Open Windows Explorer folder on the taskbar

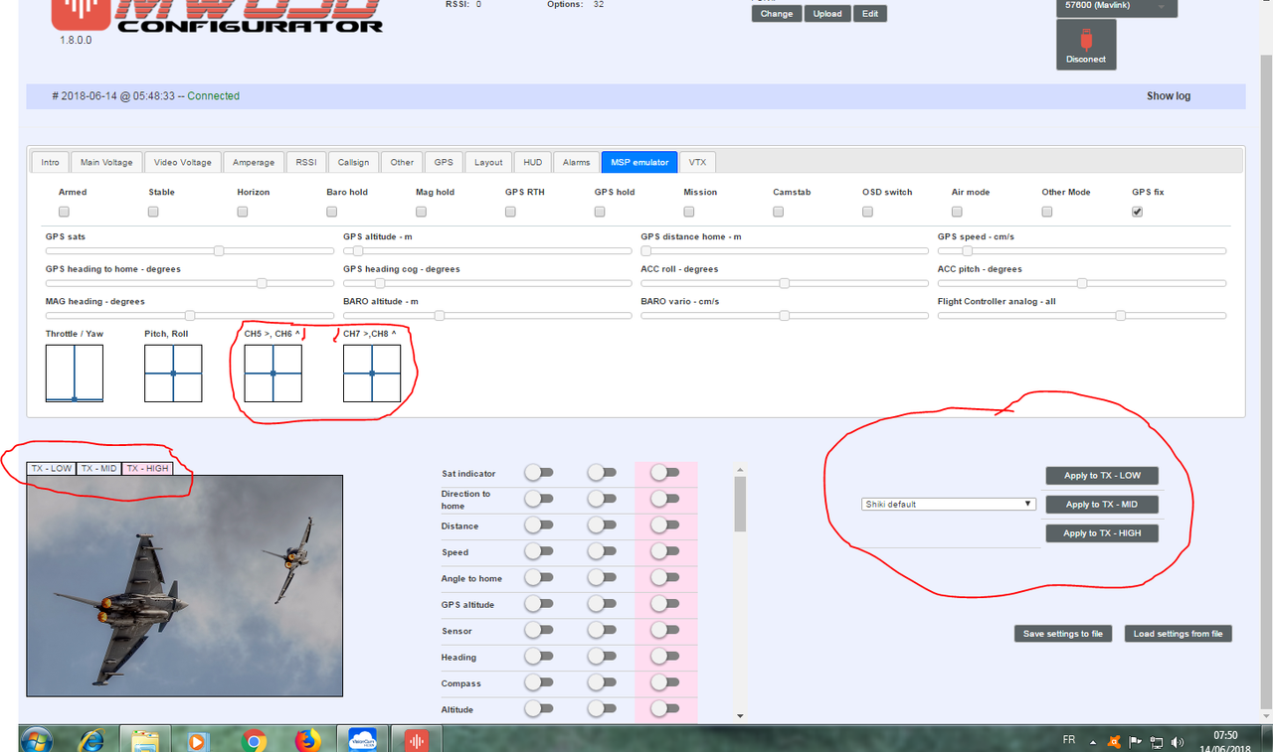145,740
